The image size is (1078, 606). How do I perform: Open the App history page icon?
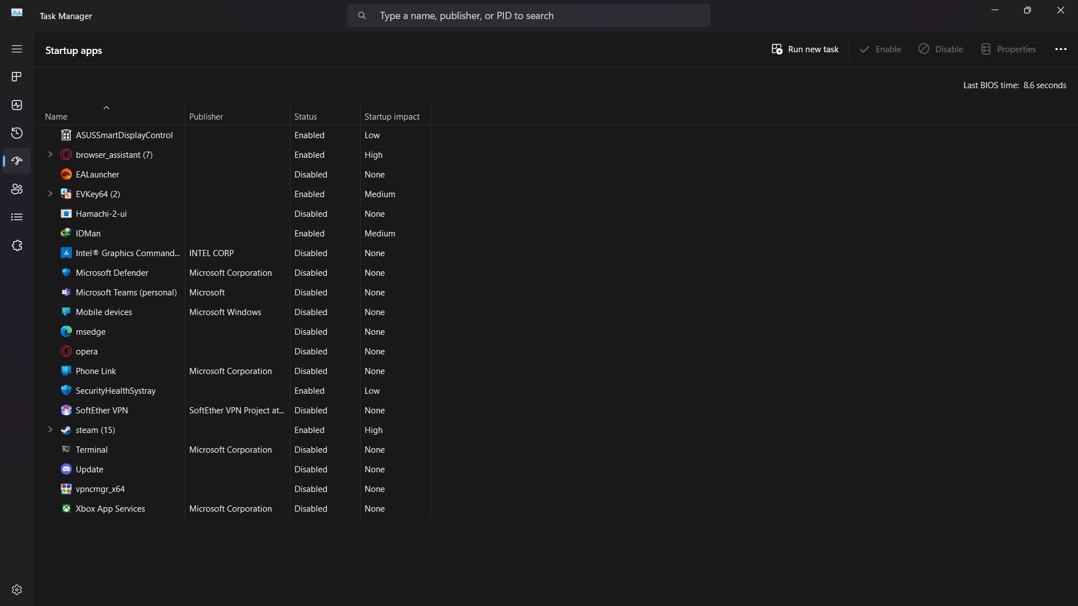pyautogui.click(x=17, y=133)
